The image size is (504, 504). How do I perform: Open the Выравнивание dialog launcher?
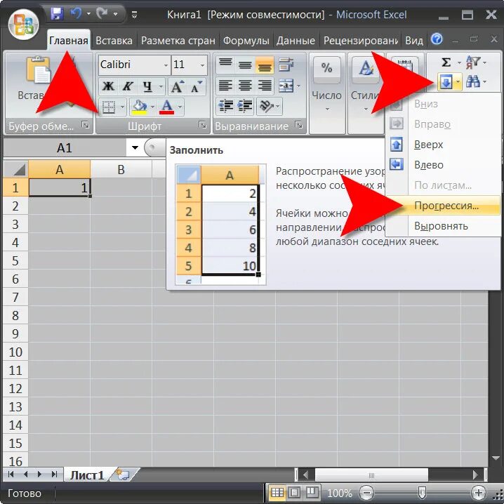pyautogui.click(x=298, y=125)
